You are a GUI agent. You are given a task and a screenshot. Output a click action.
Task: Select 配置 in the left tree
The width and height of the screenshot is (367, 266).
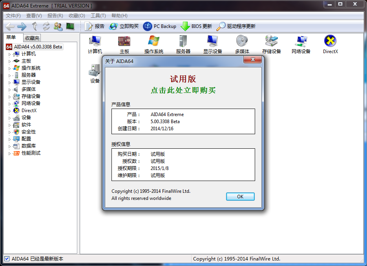point(26,139)
